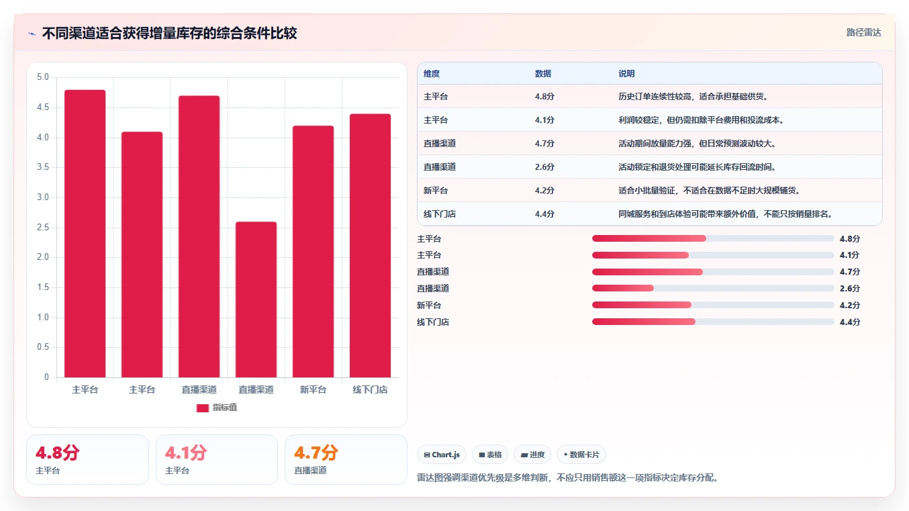Click the 2.5 tick on the chart y-axis
This screenshot has width=909, height=511.
tap(43, 228)
